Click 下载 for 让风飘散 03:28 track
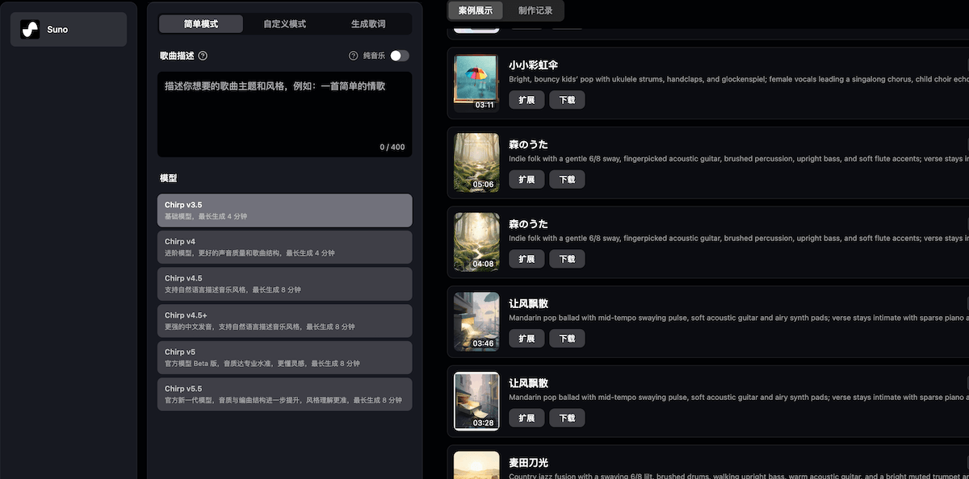 point(567,418)
